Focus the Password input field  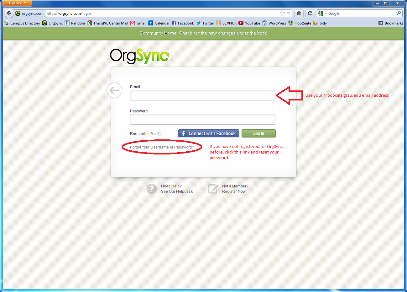[x=203, y=119]
